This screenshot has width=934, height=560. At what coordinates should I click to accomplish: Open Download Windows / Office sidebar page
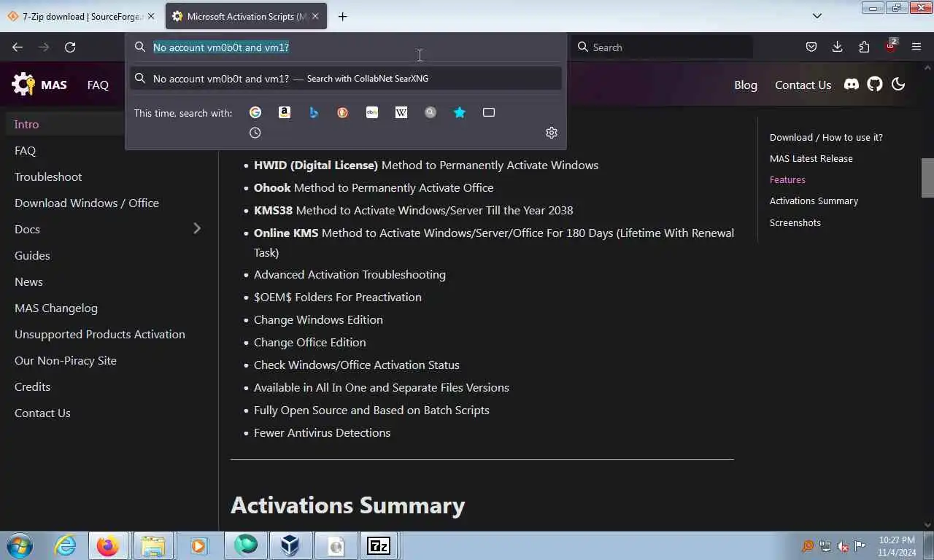87,203
